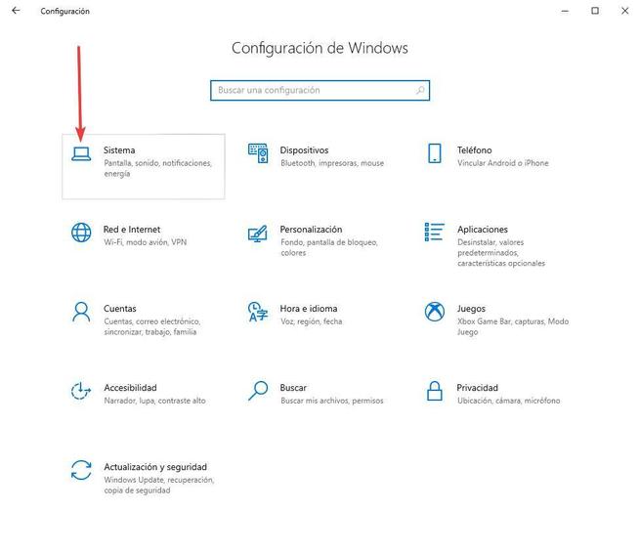Open the Dispositivos category title
640x553 pixels.
click(304, 150)
